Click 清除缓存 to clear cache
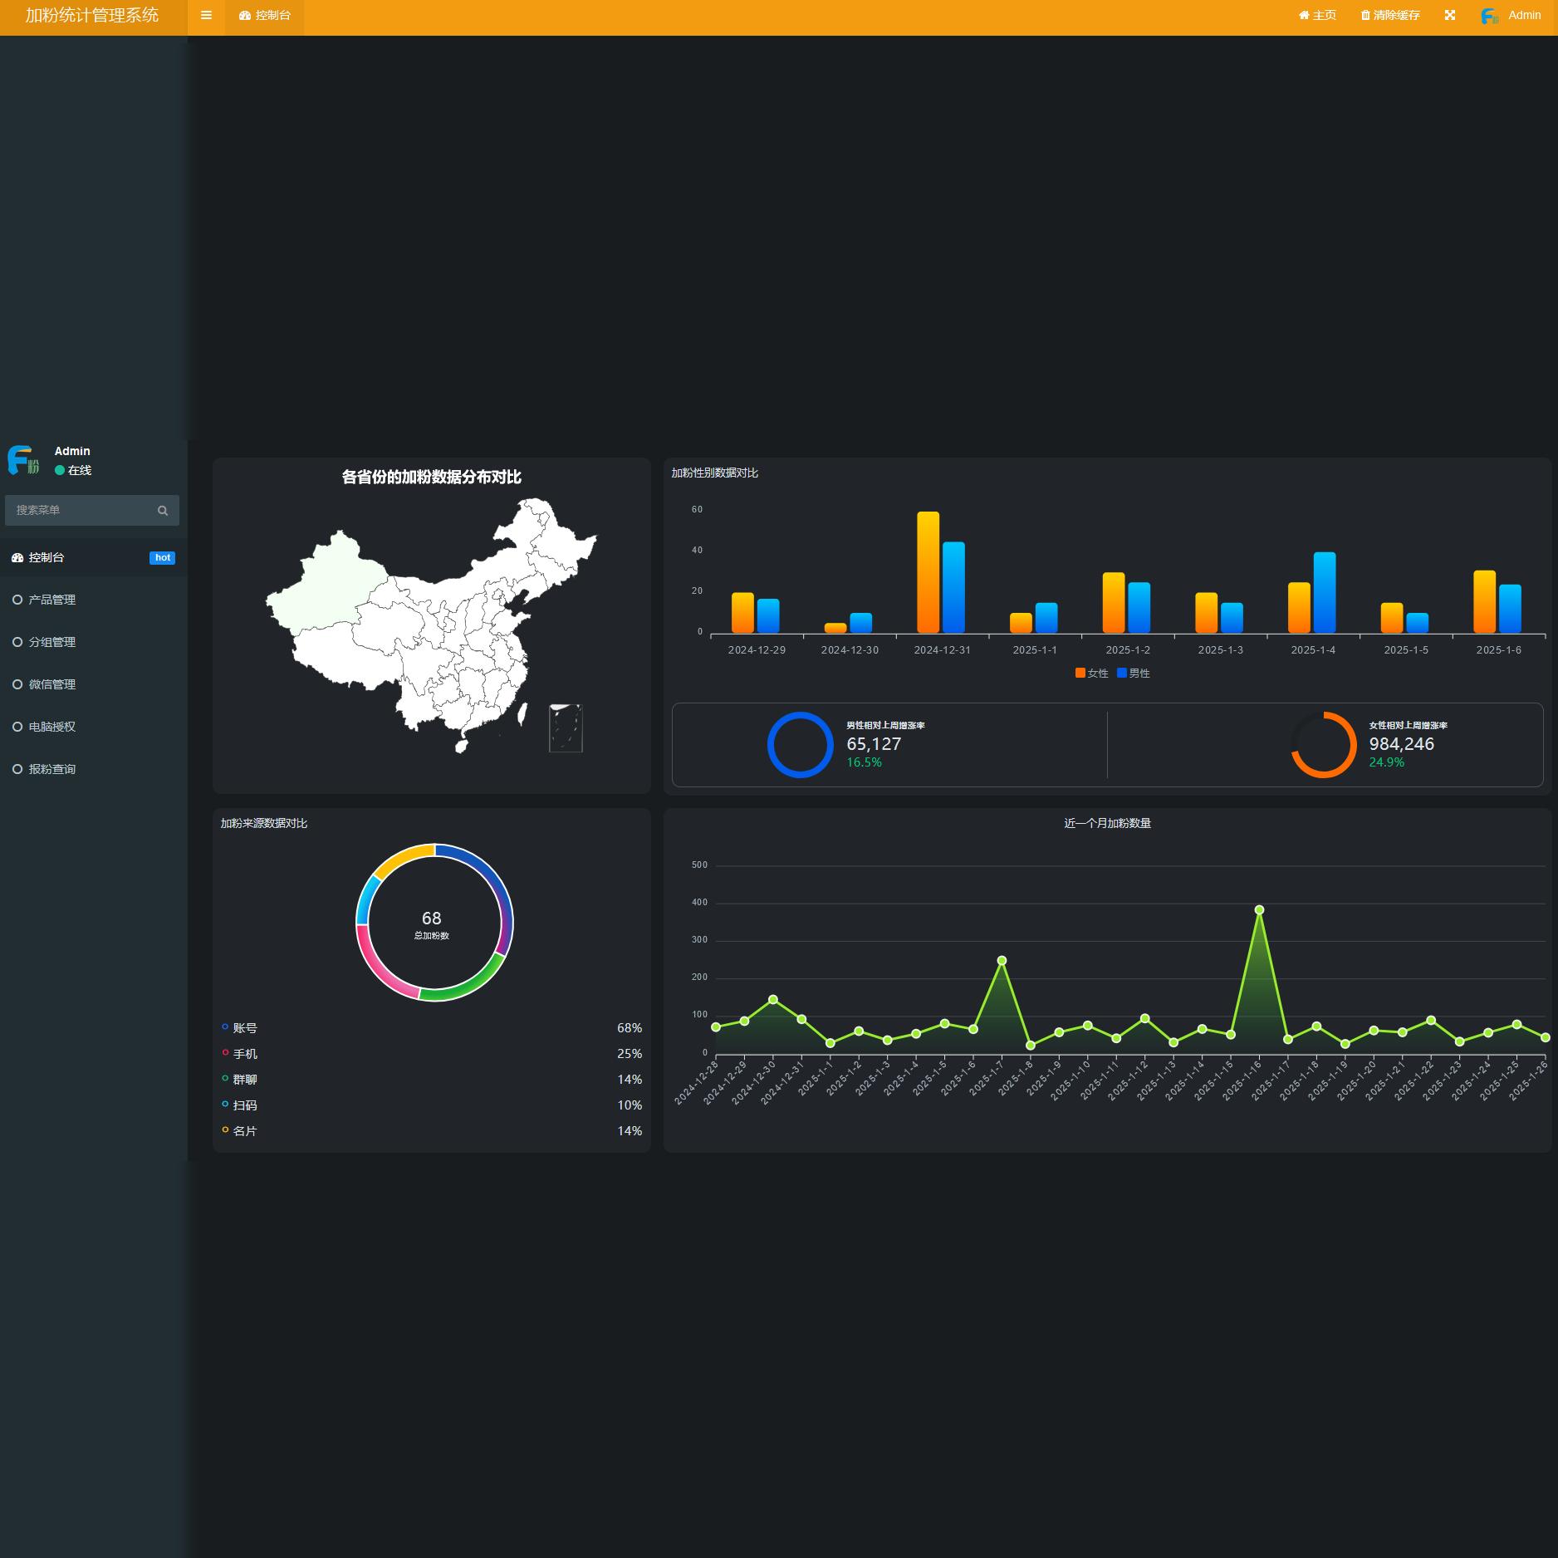 tap(1389, 16)
